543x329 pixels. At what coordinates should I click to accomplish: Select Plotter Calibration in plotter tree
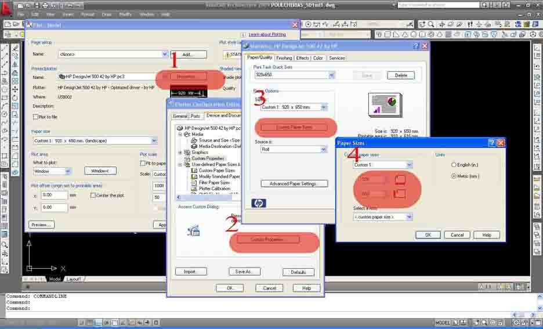click(215, 189)
